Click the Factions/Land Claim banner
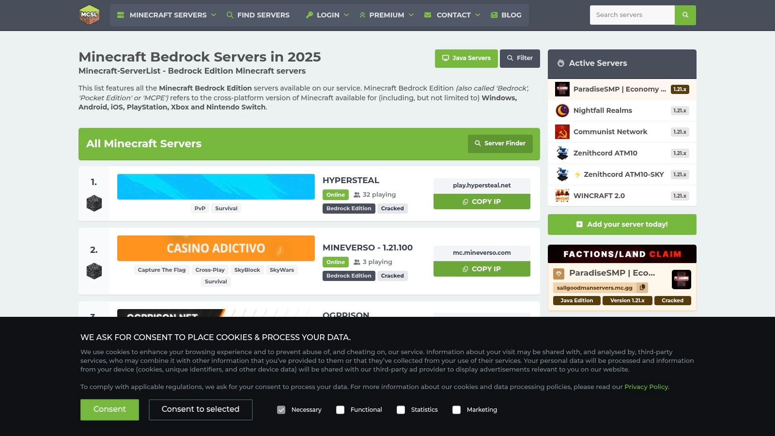Viewport: 775px width, 436px height. [622, 254]
